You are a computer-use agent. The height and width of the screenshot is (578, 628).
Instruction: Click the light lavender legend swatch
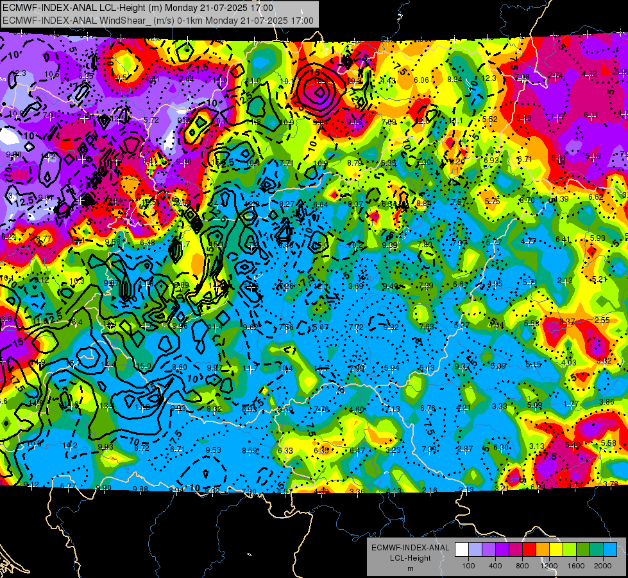pyautogui.click(x=475, y=550)
